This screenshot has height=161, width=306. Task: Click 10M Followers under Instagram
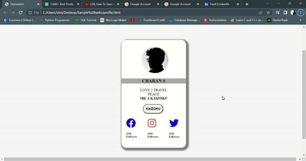pyautogui.click(x=153, y=135)
